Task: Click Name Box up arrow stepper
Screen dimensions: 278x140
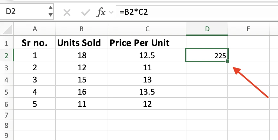Action: coord(51,8)
